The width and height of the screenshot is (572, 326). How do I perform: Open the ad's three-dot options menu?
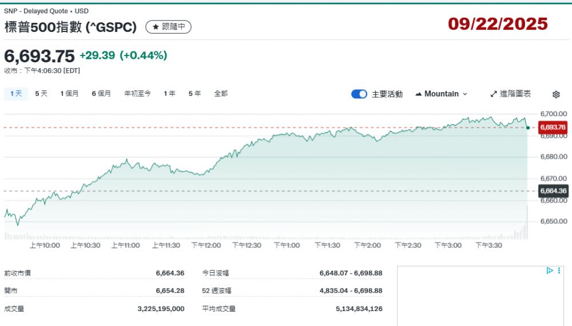click(x=559, y=271)
